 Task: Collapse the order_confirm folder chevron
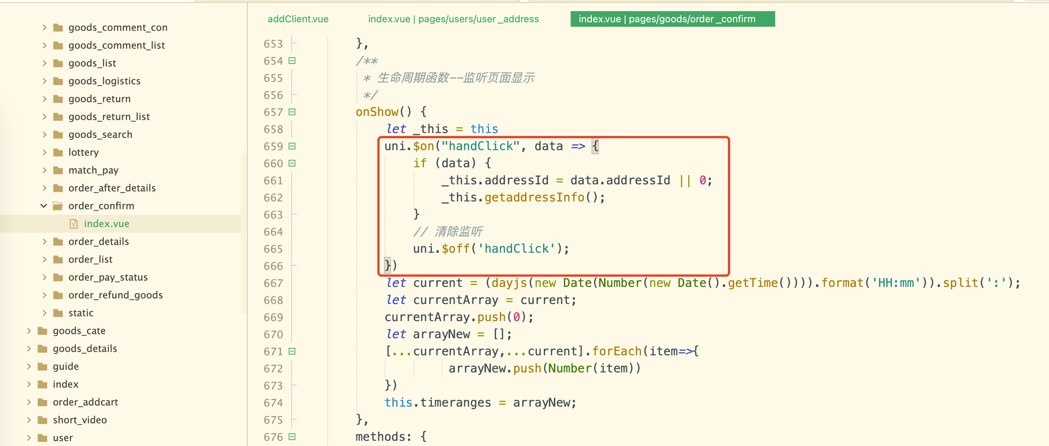44,206
